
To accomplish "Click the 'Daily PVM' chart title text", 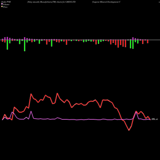I will (6, 2).
